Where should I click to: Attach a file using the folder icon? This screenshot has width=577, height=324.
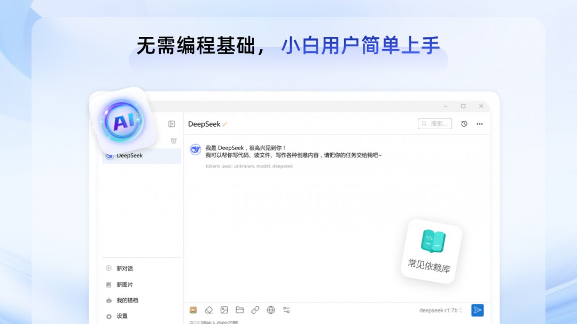239,310
